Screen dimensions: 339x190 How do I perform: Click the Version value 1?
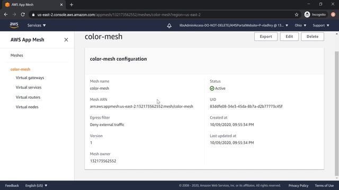(91, 143)
